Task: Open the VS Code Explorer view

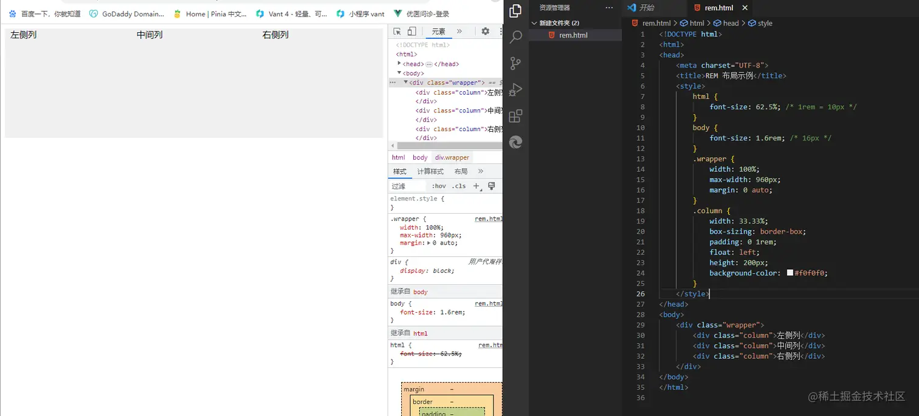Action: tap(515, 11)
